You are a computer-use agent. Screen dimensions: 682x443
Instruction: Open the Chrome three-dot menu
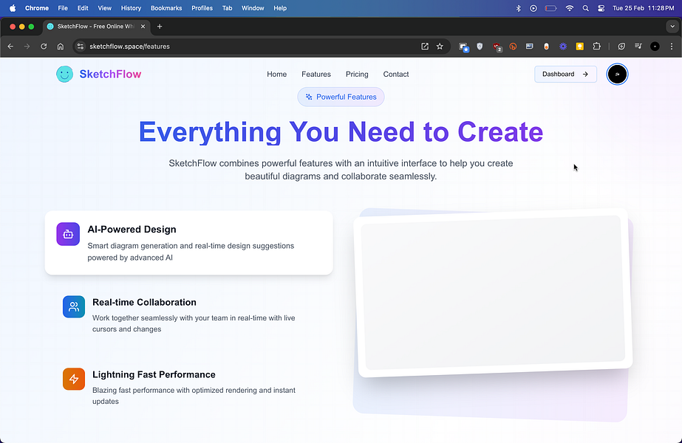(672, 47)
